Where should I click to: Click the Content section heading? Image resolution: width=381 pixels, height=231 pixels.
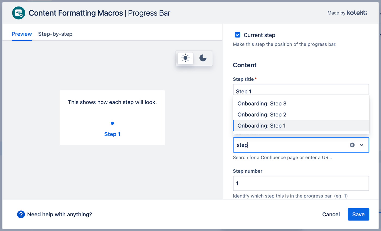pyautogui.click(x=245, y=65)
